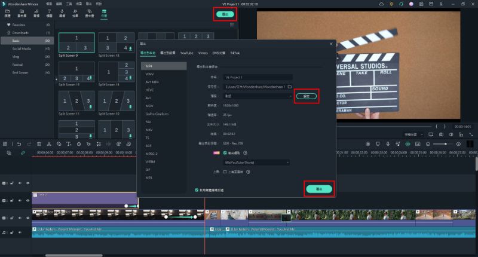The image size is (478, 257).
Task: Open the preview quality dropdown under player
Action: 413,134
